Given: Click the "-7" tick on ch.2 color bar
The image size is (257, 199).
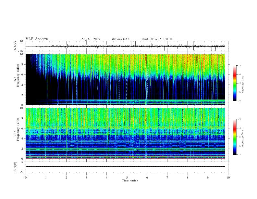Looking at the screenshot, I should point(239,155).
